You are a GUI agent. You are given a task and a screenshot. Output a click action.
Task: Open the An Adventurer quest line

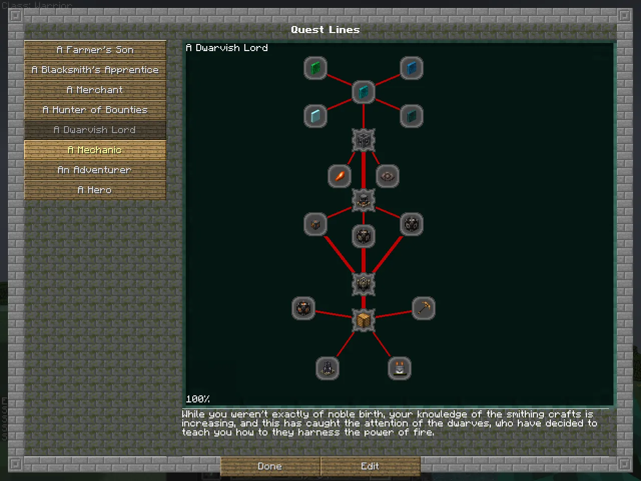tap(95, 170)
